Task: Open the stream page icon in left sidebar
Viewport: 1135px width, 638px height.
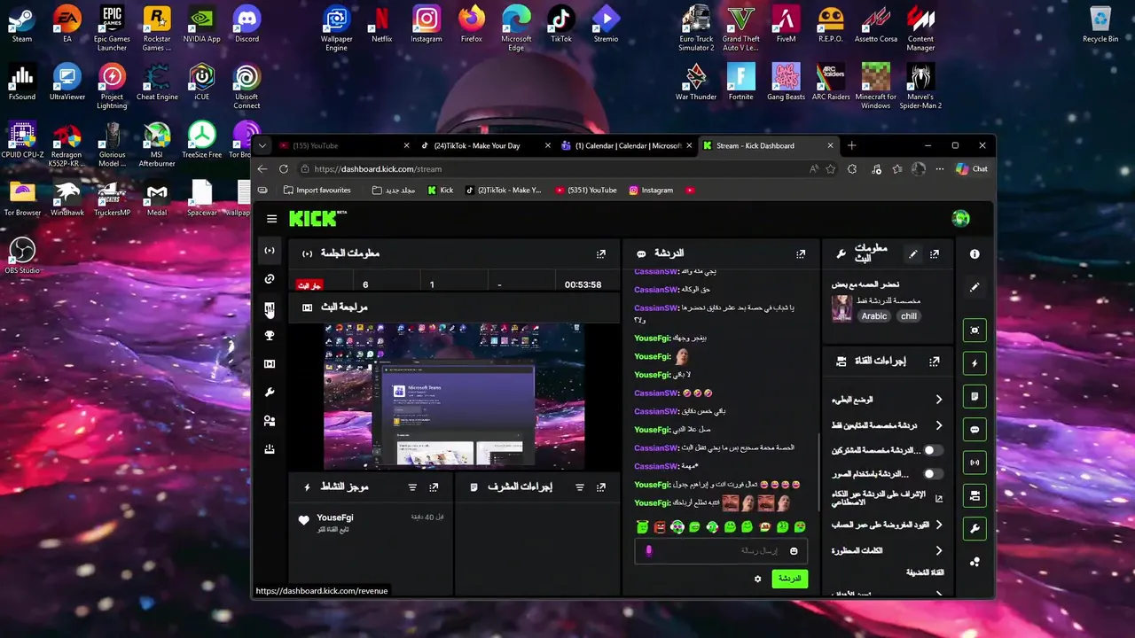Action: point(270,251)
